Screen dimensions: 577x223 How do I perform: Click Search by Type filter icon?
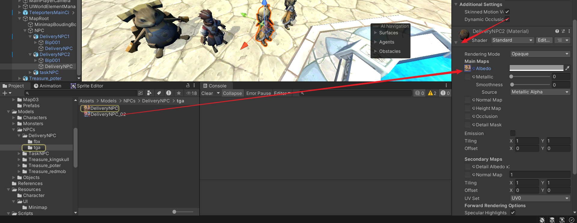(x=149, y=93)
